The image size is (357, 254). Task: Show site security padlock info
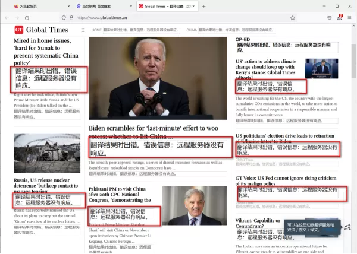click(71, 18)
